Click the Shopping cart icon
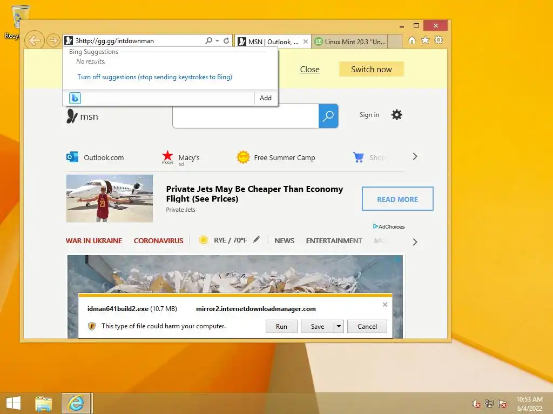 coord(359,157)
